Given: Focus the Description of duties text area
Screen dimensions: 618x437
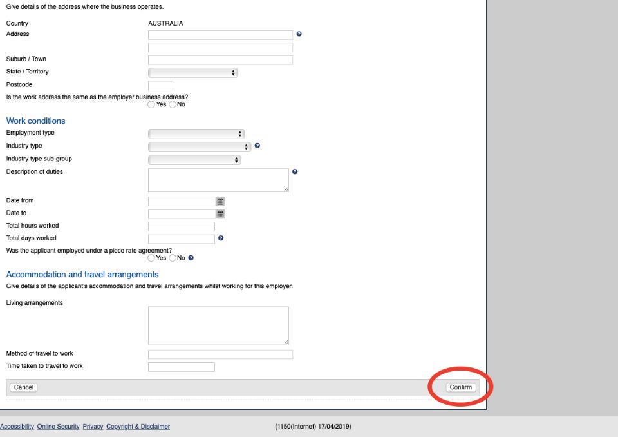Looking at the screenshot, I should [218, 180].
